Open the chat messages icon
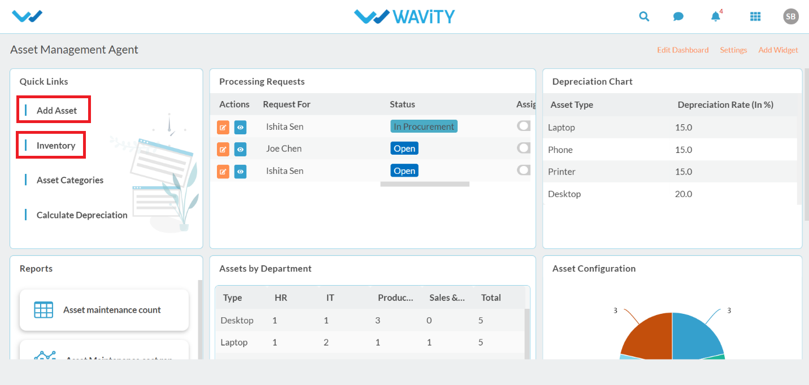The height and width of the screenshot is (385, 809). [x=678, y=16]
